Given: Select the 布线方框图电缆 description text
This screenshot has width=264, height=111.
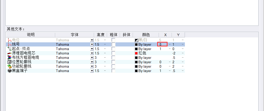Looking at the screenshot, I should (x=25, y=58).
